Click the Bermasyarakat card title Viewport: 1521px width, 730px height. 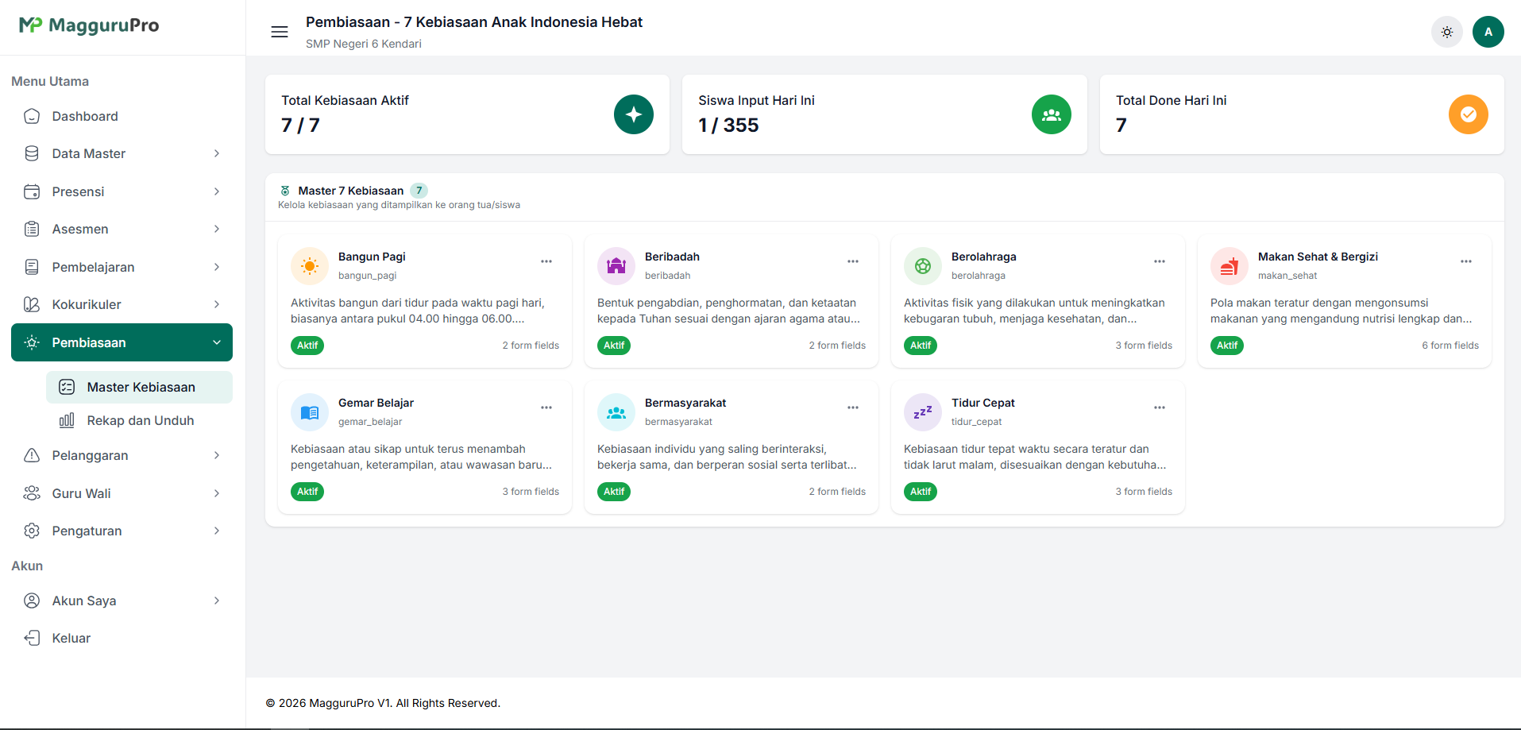(685, 403)
